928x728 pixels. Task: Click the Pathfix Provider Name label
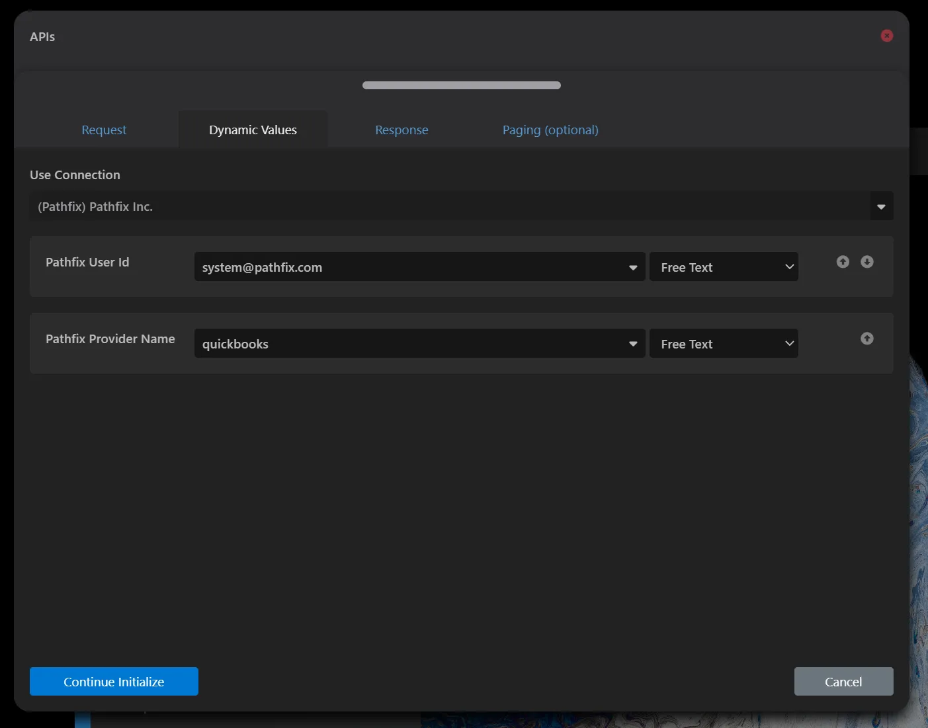click(110, 339)
